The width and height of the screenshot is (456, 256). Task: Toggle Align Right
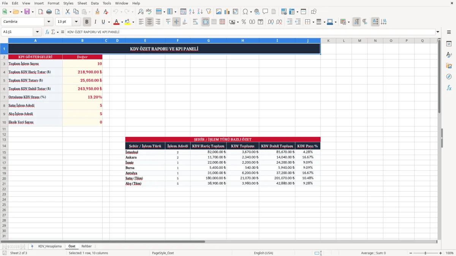click(158, 22)
